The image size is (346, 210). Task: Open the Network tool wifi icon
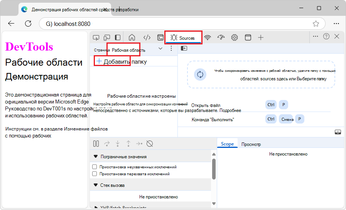(208, 37)
